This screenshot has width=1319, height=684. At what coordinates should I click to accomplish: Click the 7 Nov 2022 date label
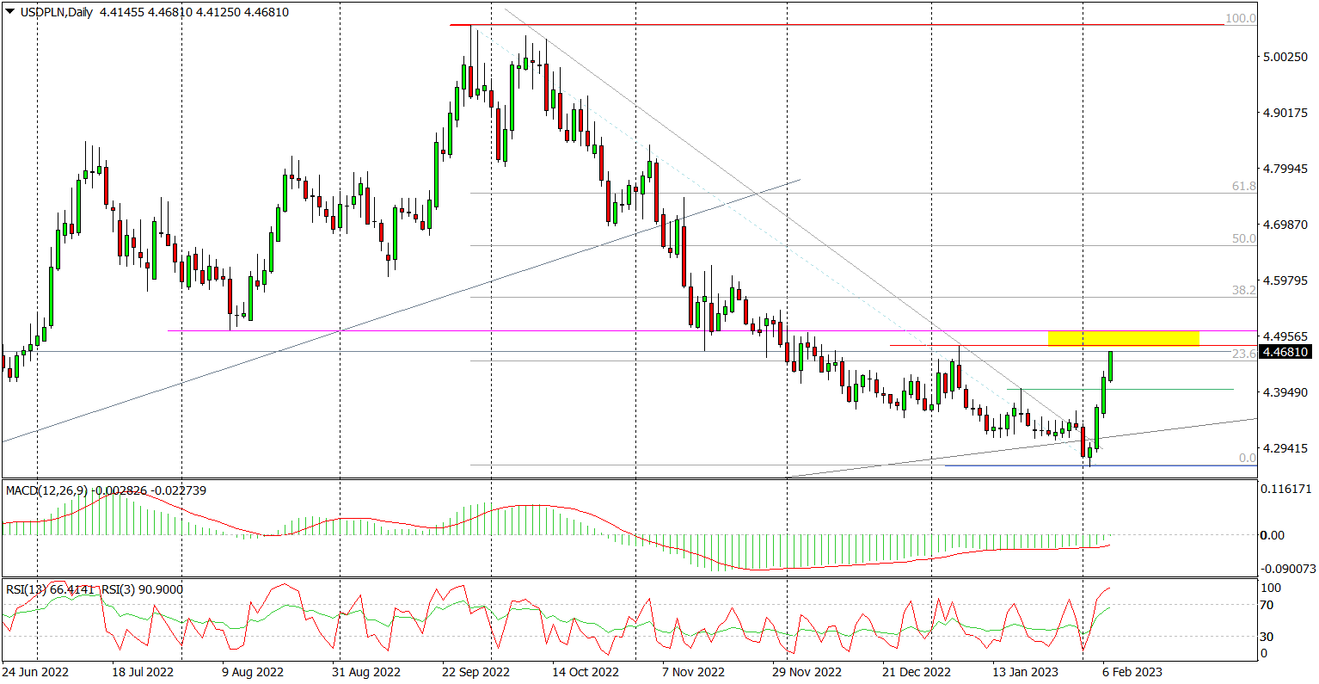point(692,670)
